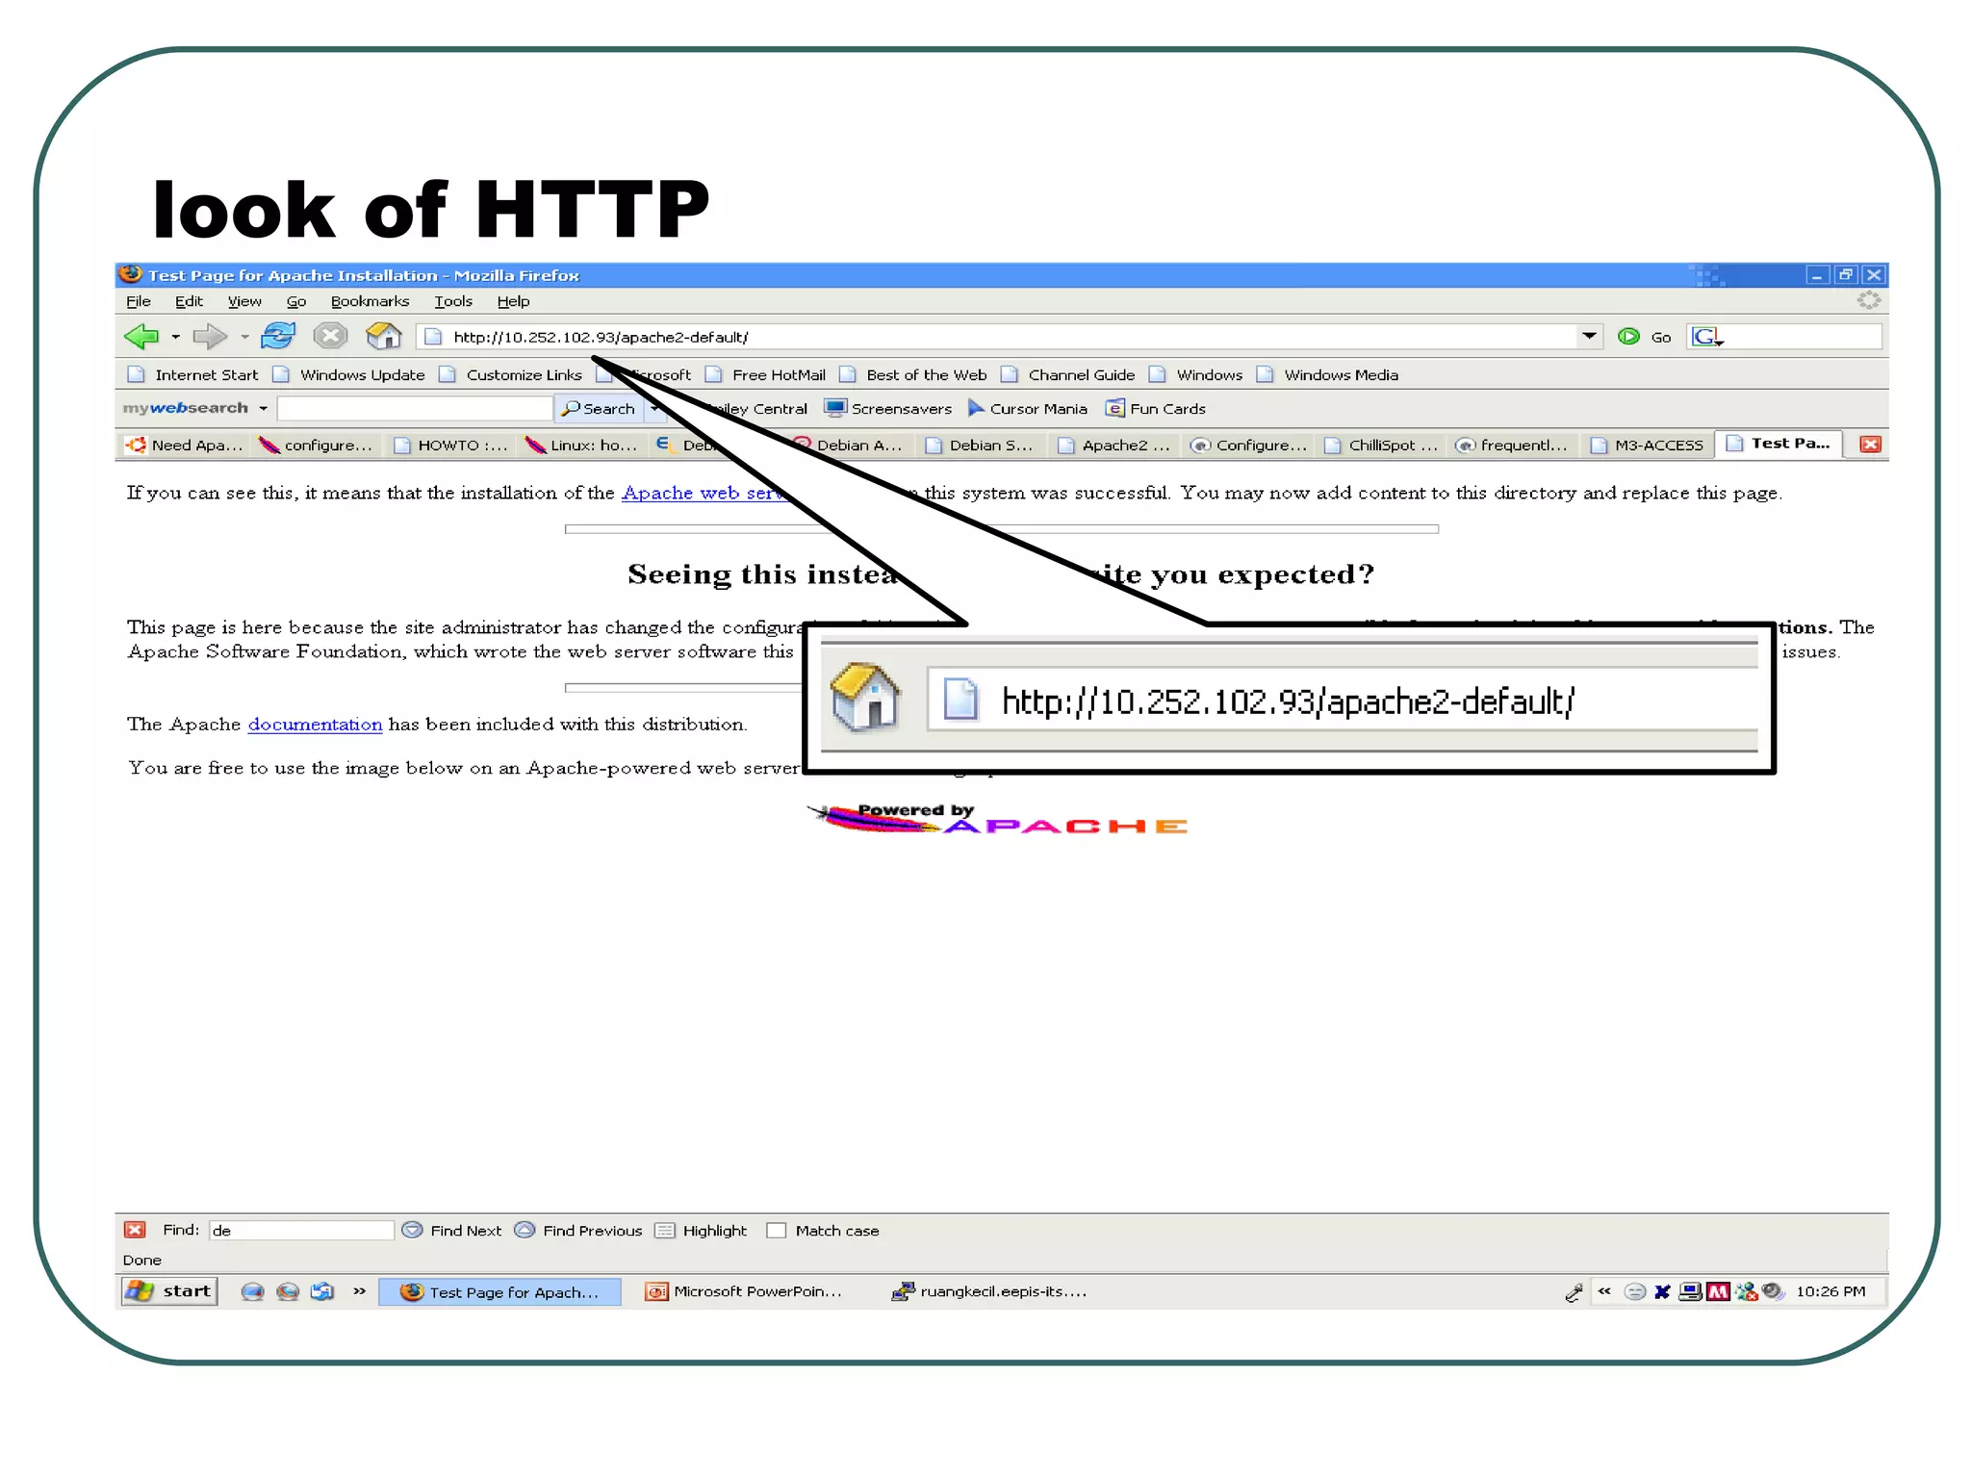
Task: Click the mywebsearch search input box
Action: tap(415, 409)
